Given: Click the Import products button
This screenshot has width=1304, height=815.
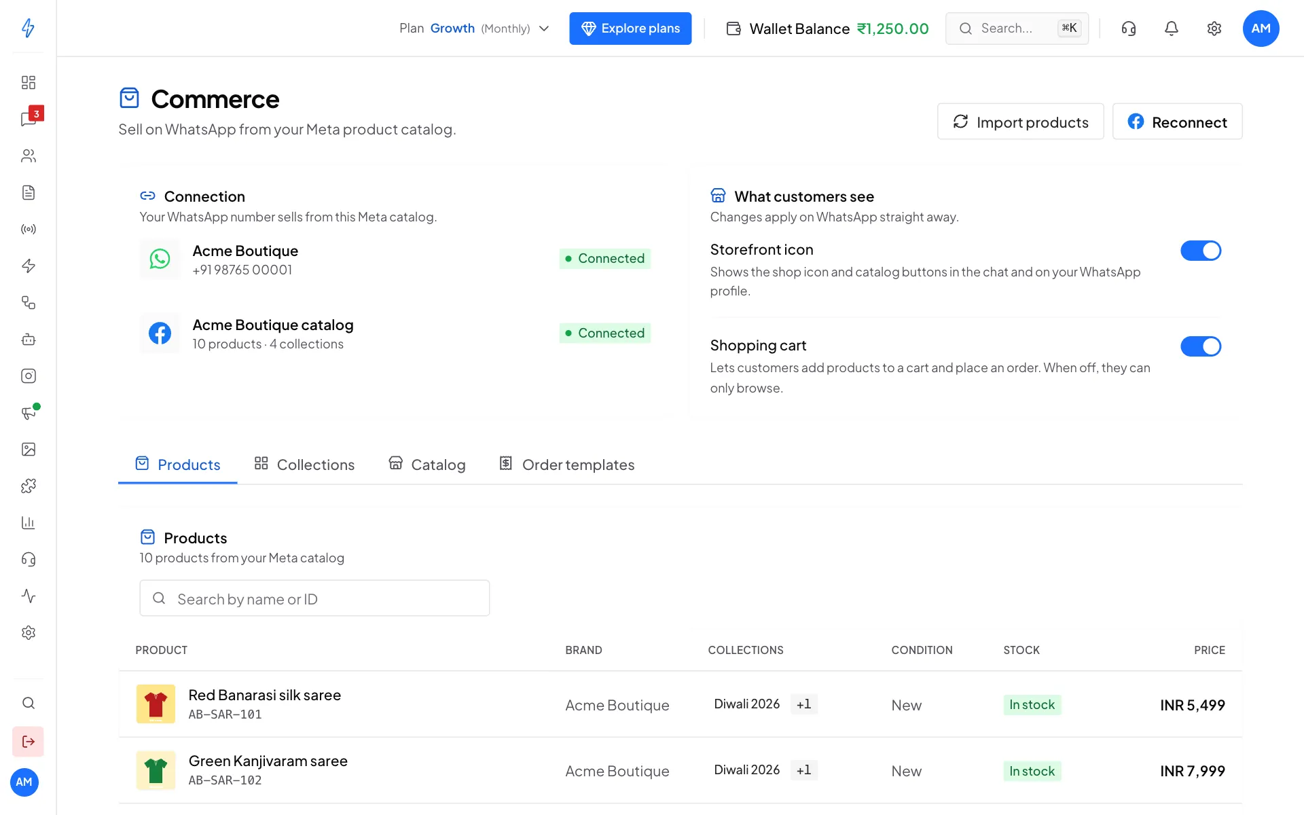Looking at the screenshot, I should click(x=1020, y=122).
